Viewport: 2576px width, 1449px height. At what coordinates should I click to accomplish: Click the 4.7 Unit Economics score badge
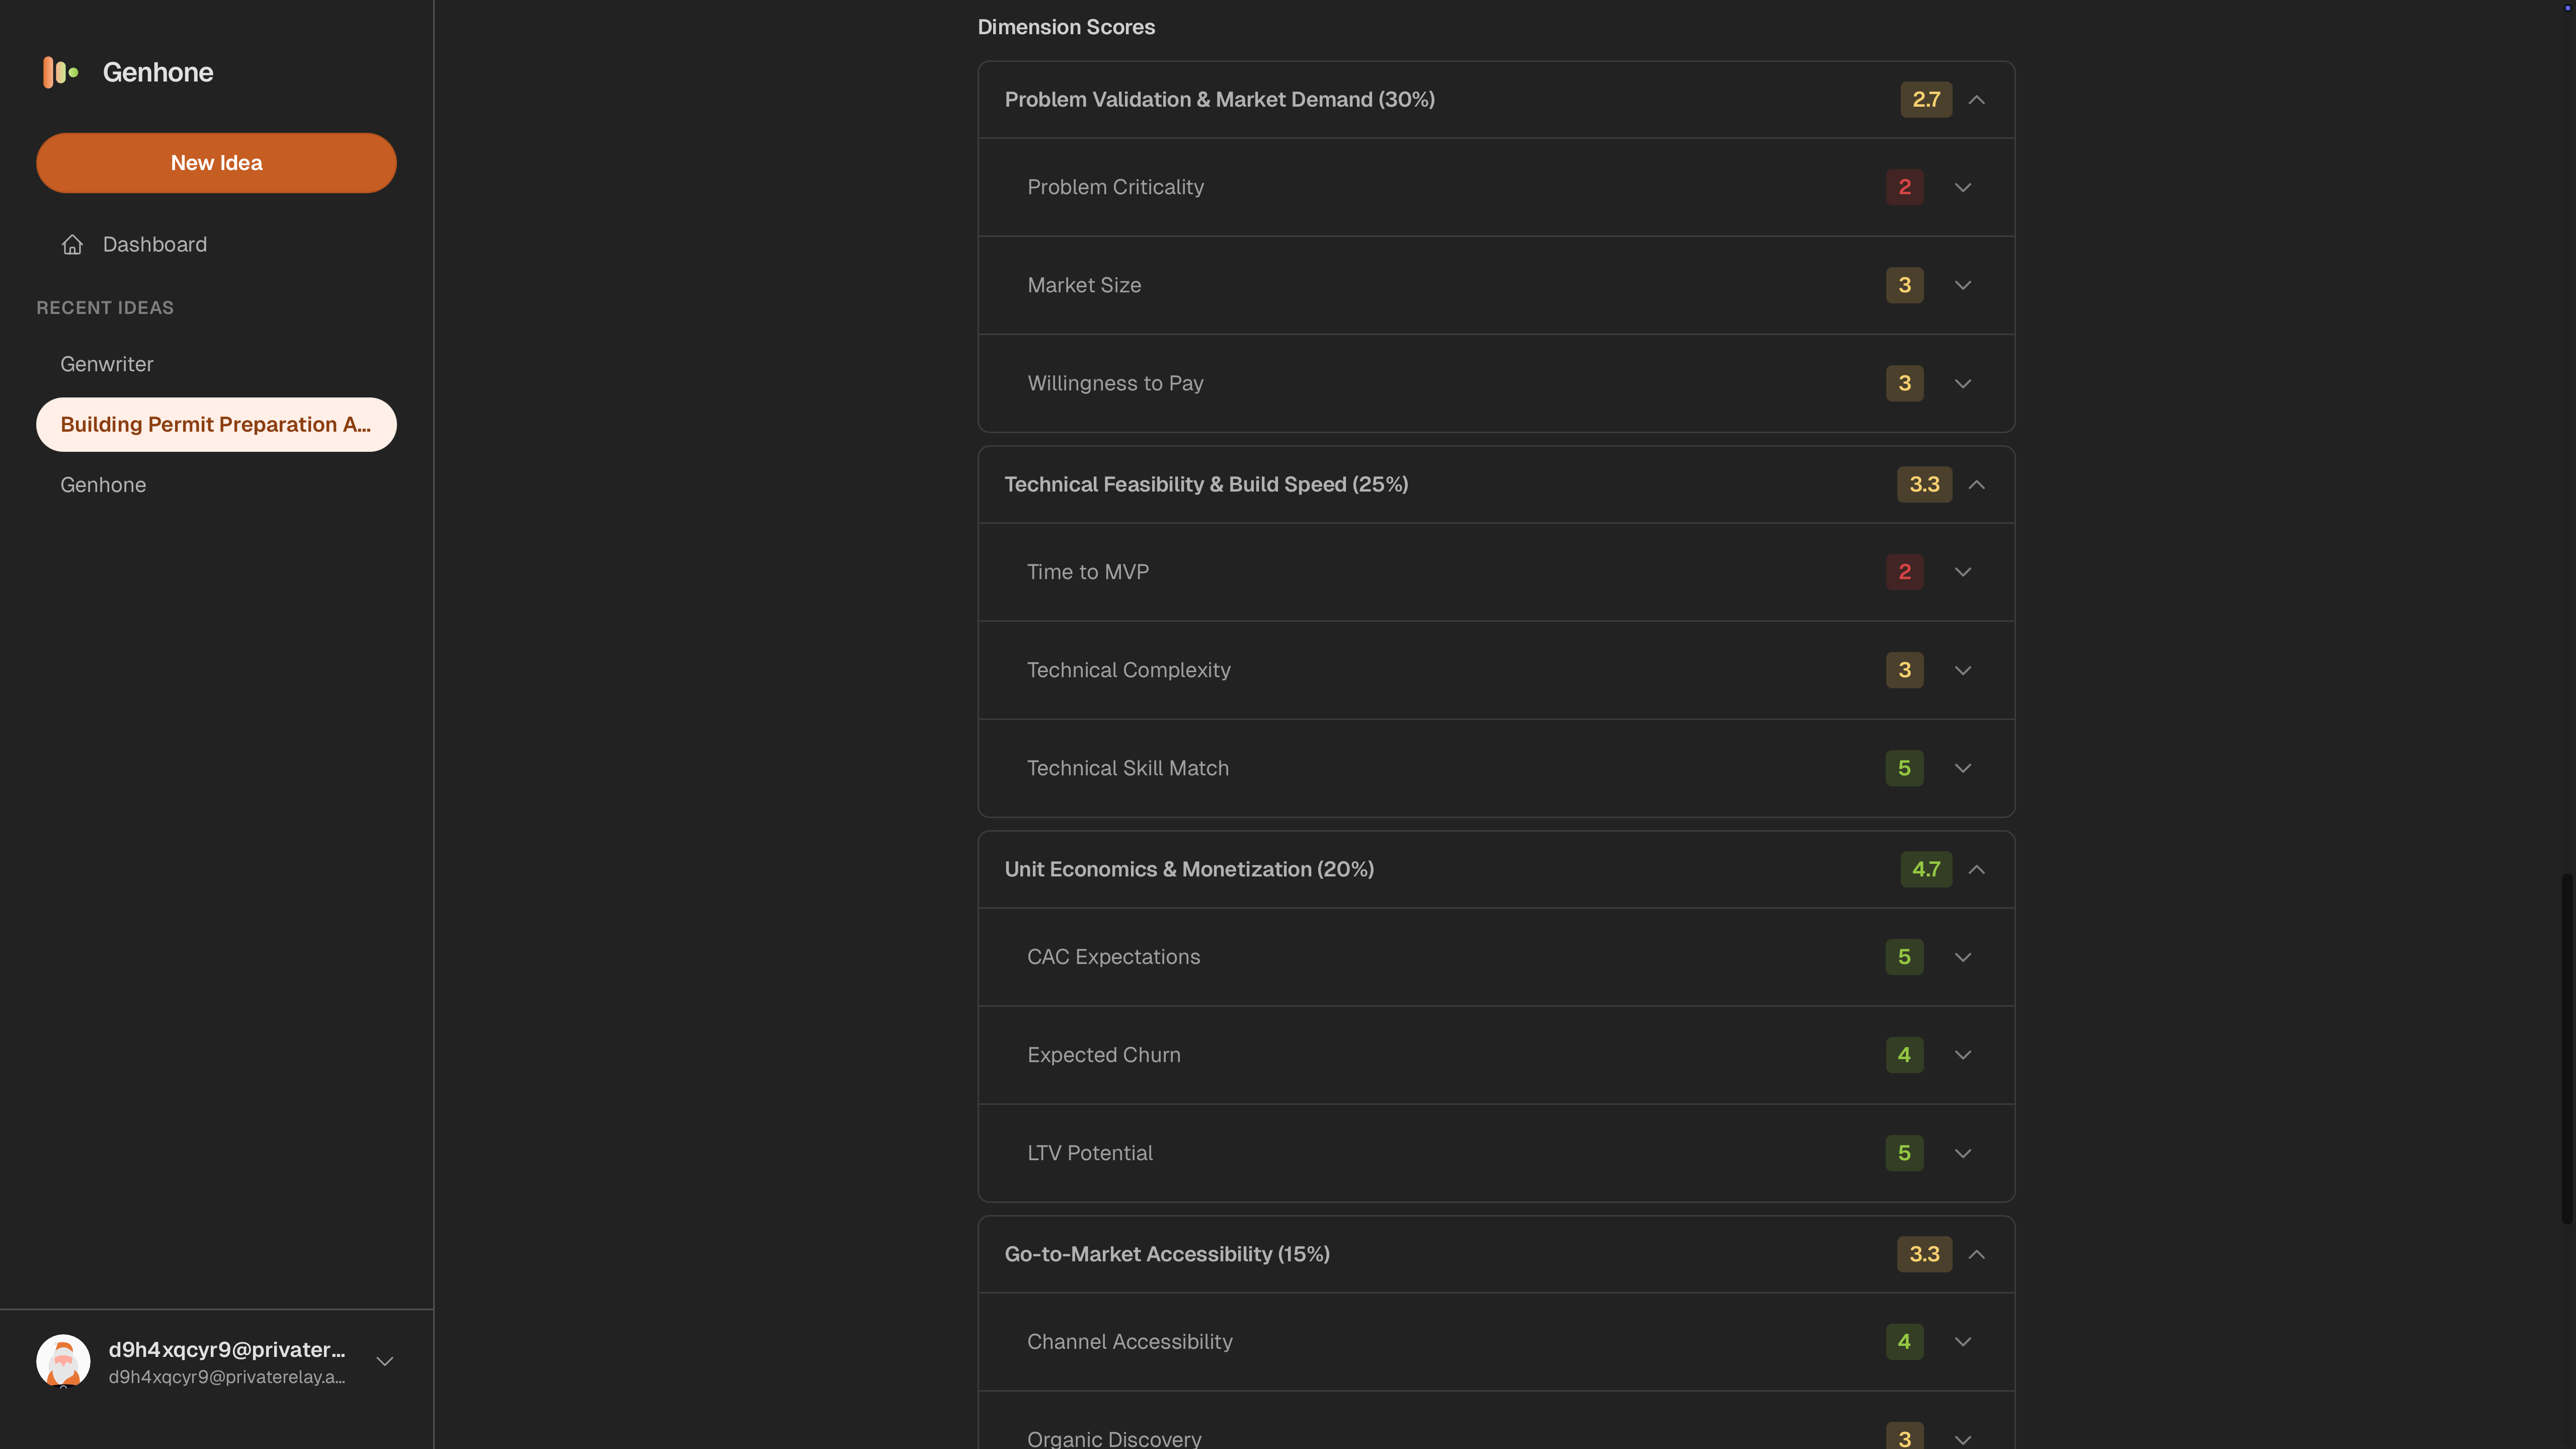(x=1926, y=869)
